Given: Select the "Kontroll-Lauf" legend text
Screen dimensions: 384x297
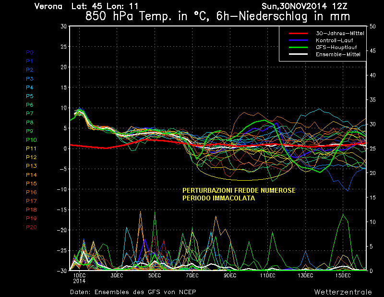Looking at the screenshot, I should pyautogui.click(x=334, y=40).
